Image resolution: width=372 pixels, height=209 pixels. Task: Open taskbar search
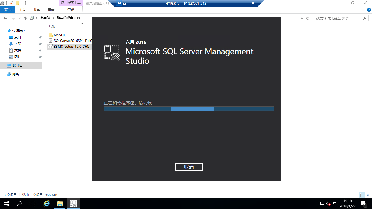(x=20, y=204)
